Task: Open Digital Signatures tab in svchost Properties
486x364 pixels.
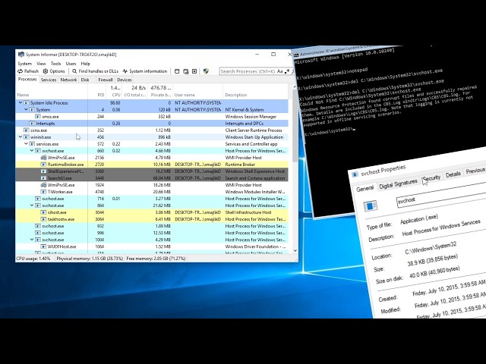Action: (398, 184)
